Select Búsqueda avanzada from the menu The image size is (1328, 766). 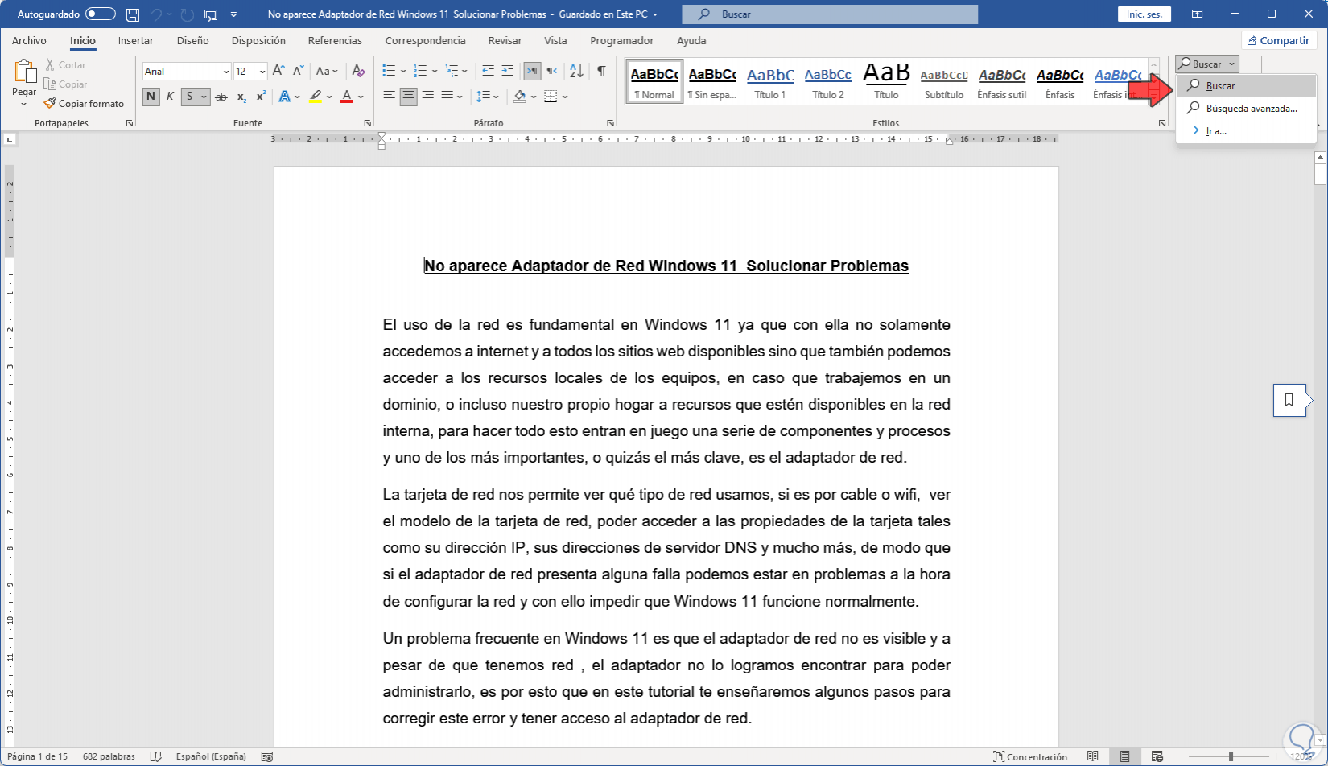[1246, 108]
